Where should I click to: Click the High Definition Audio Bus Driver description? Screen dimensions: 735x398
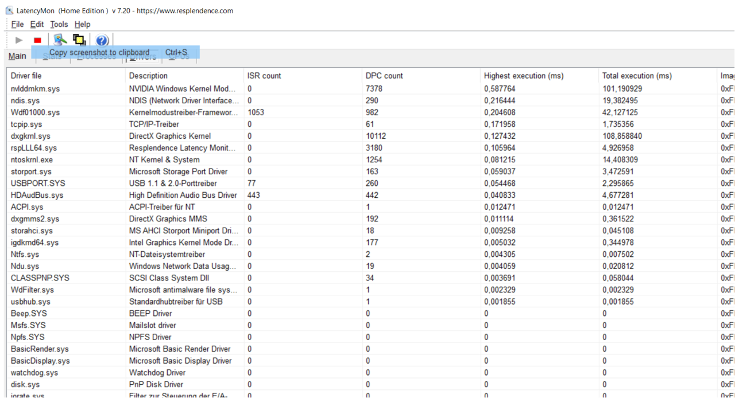tap(183, 195)
